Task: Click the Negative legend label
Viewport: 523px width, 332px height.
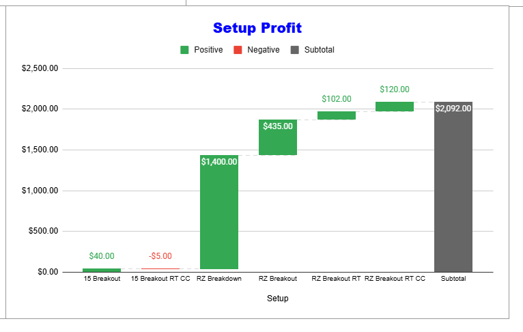Action: pyautogui.click(x=263, y=50)
